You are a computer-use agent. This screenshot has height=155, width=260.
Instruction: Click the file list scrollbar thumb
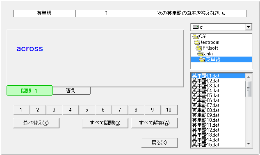pyautogui.click(x=249, y=89)
